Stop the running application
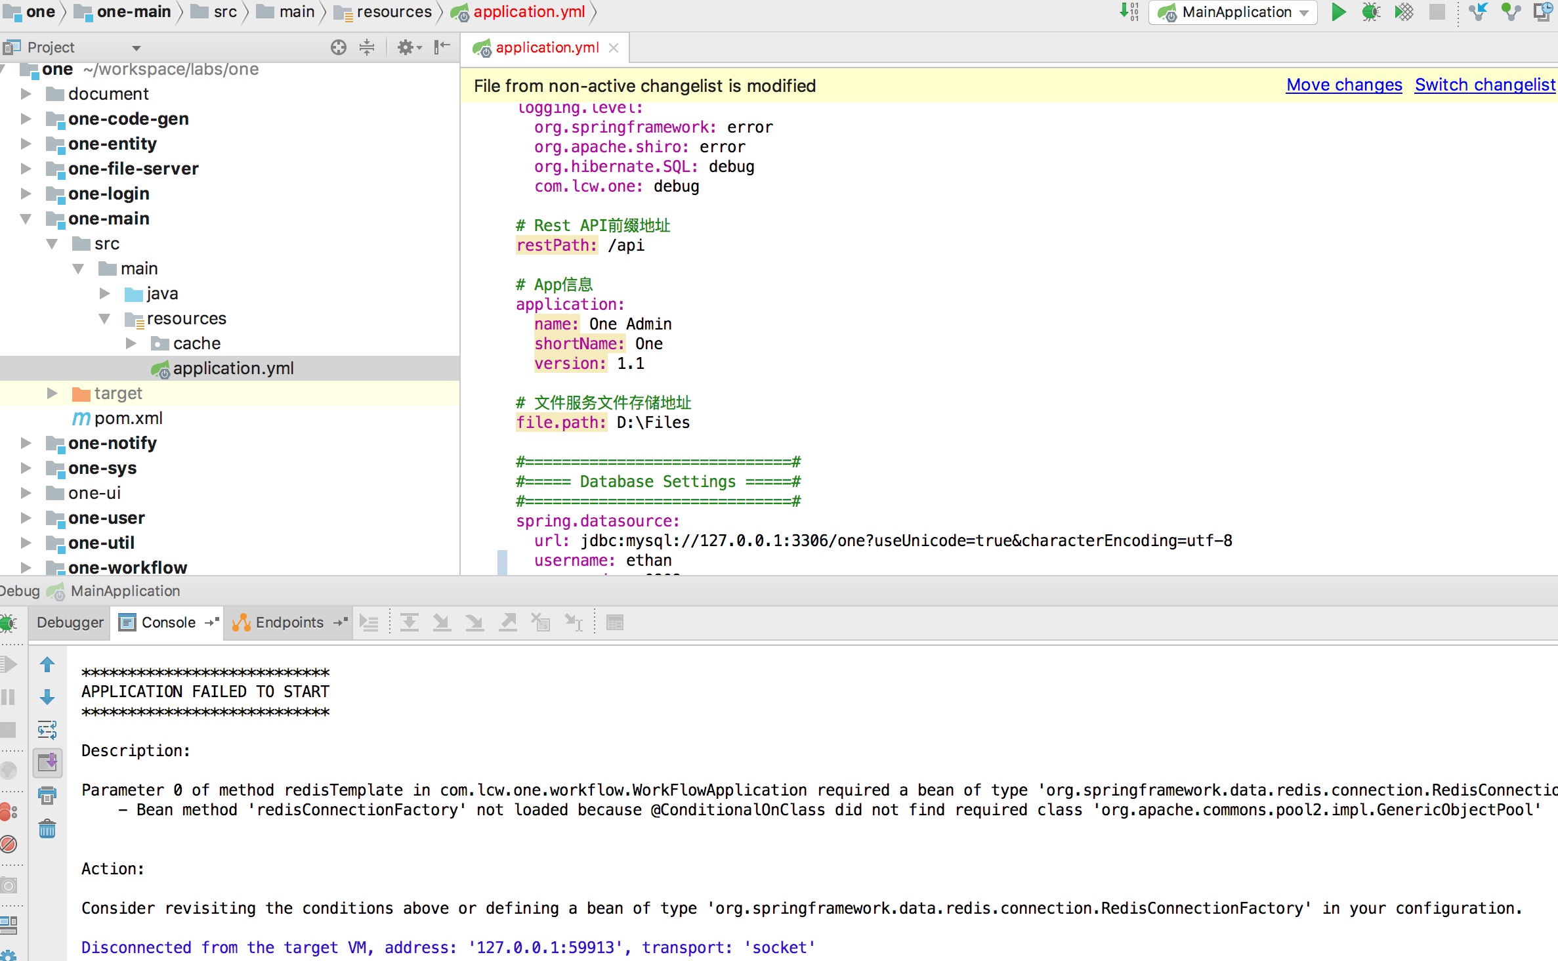The width and height of the screenshot is (1558, 961). 1437,12
